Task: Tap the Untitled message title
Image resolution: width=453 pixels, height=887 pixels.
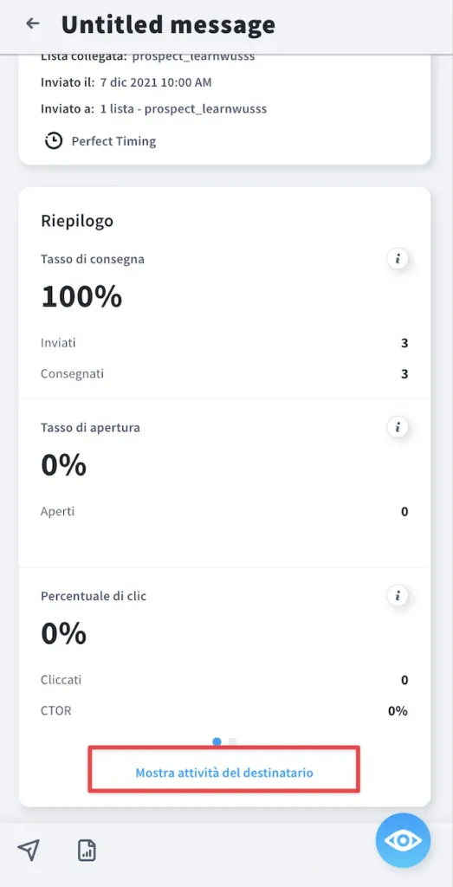Action: click(x=168, y=24)
